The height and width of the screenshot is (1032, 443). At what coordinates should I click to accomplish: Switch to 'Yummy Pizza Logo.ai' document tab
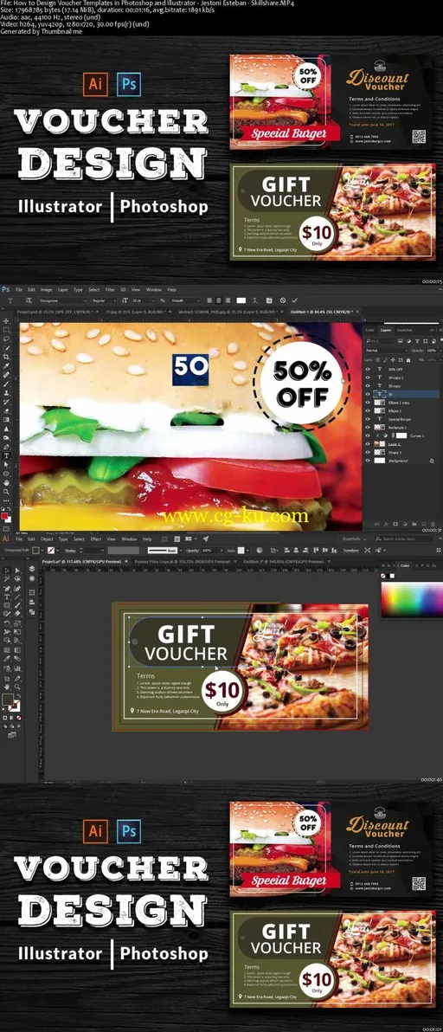click(x=183, y=561)
